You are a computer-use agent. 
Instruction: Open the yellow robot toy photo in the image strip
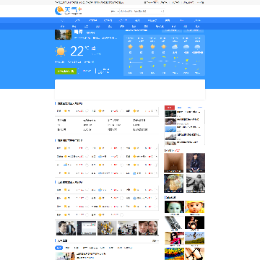tap(107, 228)
